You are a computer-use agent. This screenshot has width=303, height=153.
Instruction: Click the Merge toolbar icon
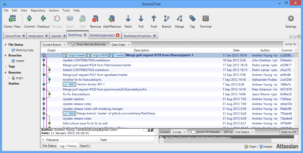tap(180, 19)
